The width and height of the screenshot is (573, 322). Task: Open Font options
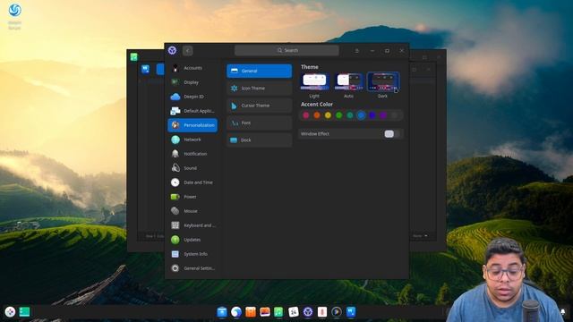259,123
